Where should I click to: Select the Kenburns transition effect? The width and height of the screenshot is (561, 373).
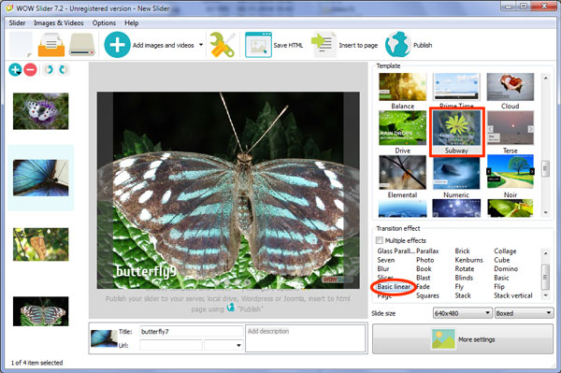(468, 260)
